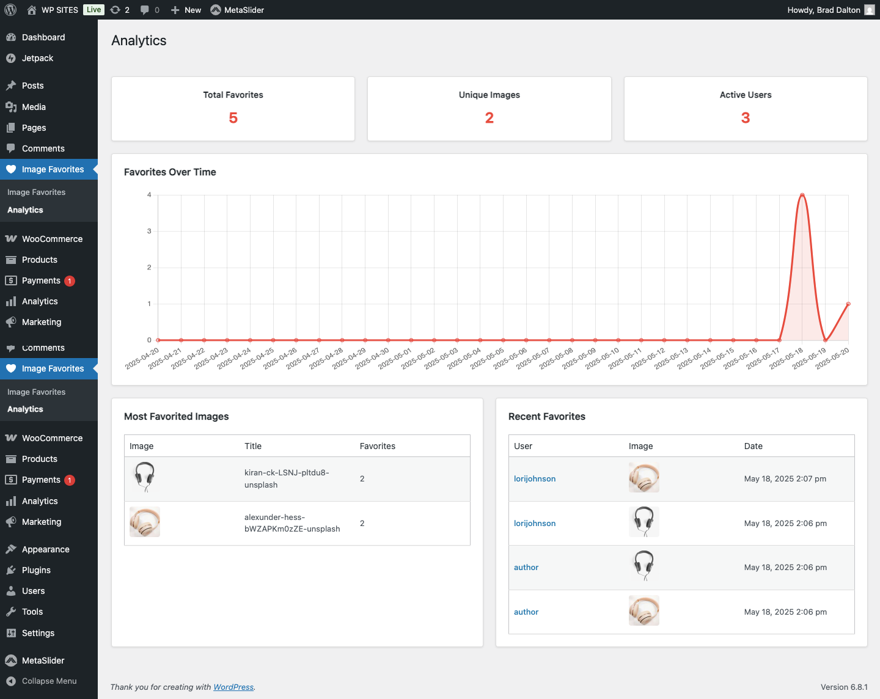Collapse the admin sidebar menu
The image size is (880, 699).
42,681
